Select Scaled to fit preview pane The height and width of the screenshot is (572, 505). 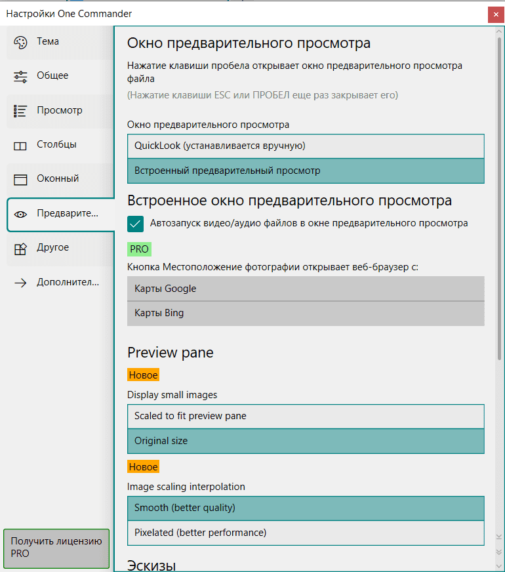(x=306, y=416)
